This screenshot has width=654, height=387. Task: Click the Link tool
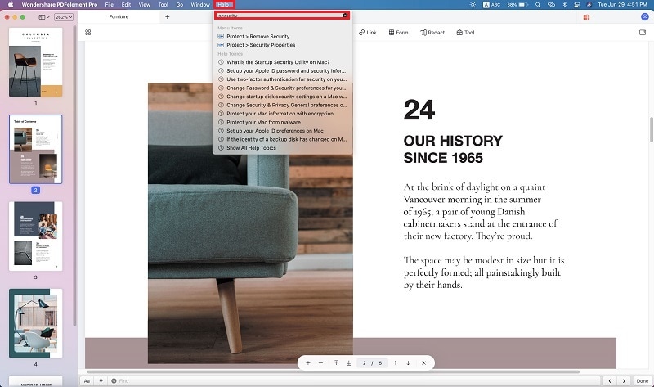pyautogui.click(x=367, y=32)
